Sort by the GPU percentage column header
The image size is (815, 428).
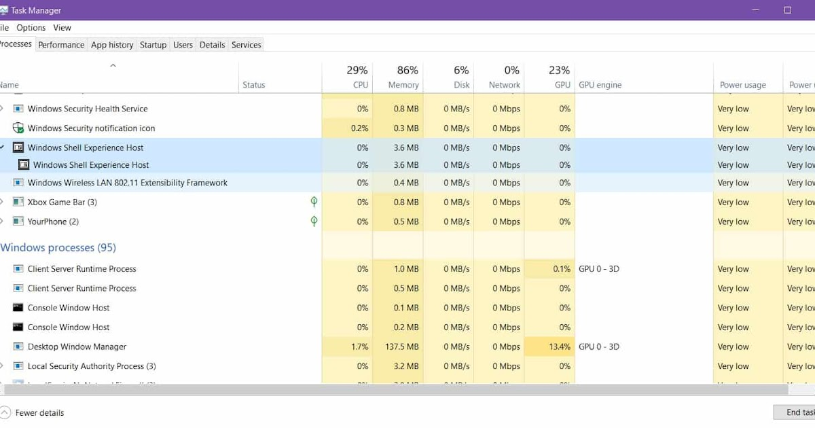tap(549, 77)
